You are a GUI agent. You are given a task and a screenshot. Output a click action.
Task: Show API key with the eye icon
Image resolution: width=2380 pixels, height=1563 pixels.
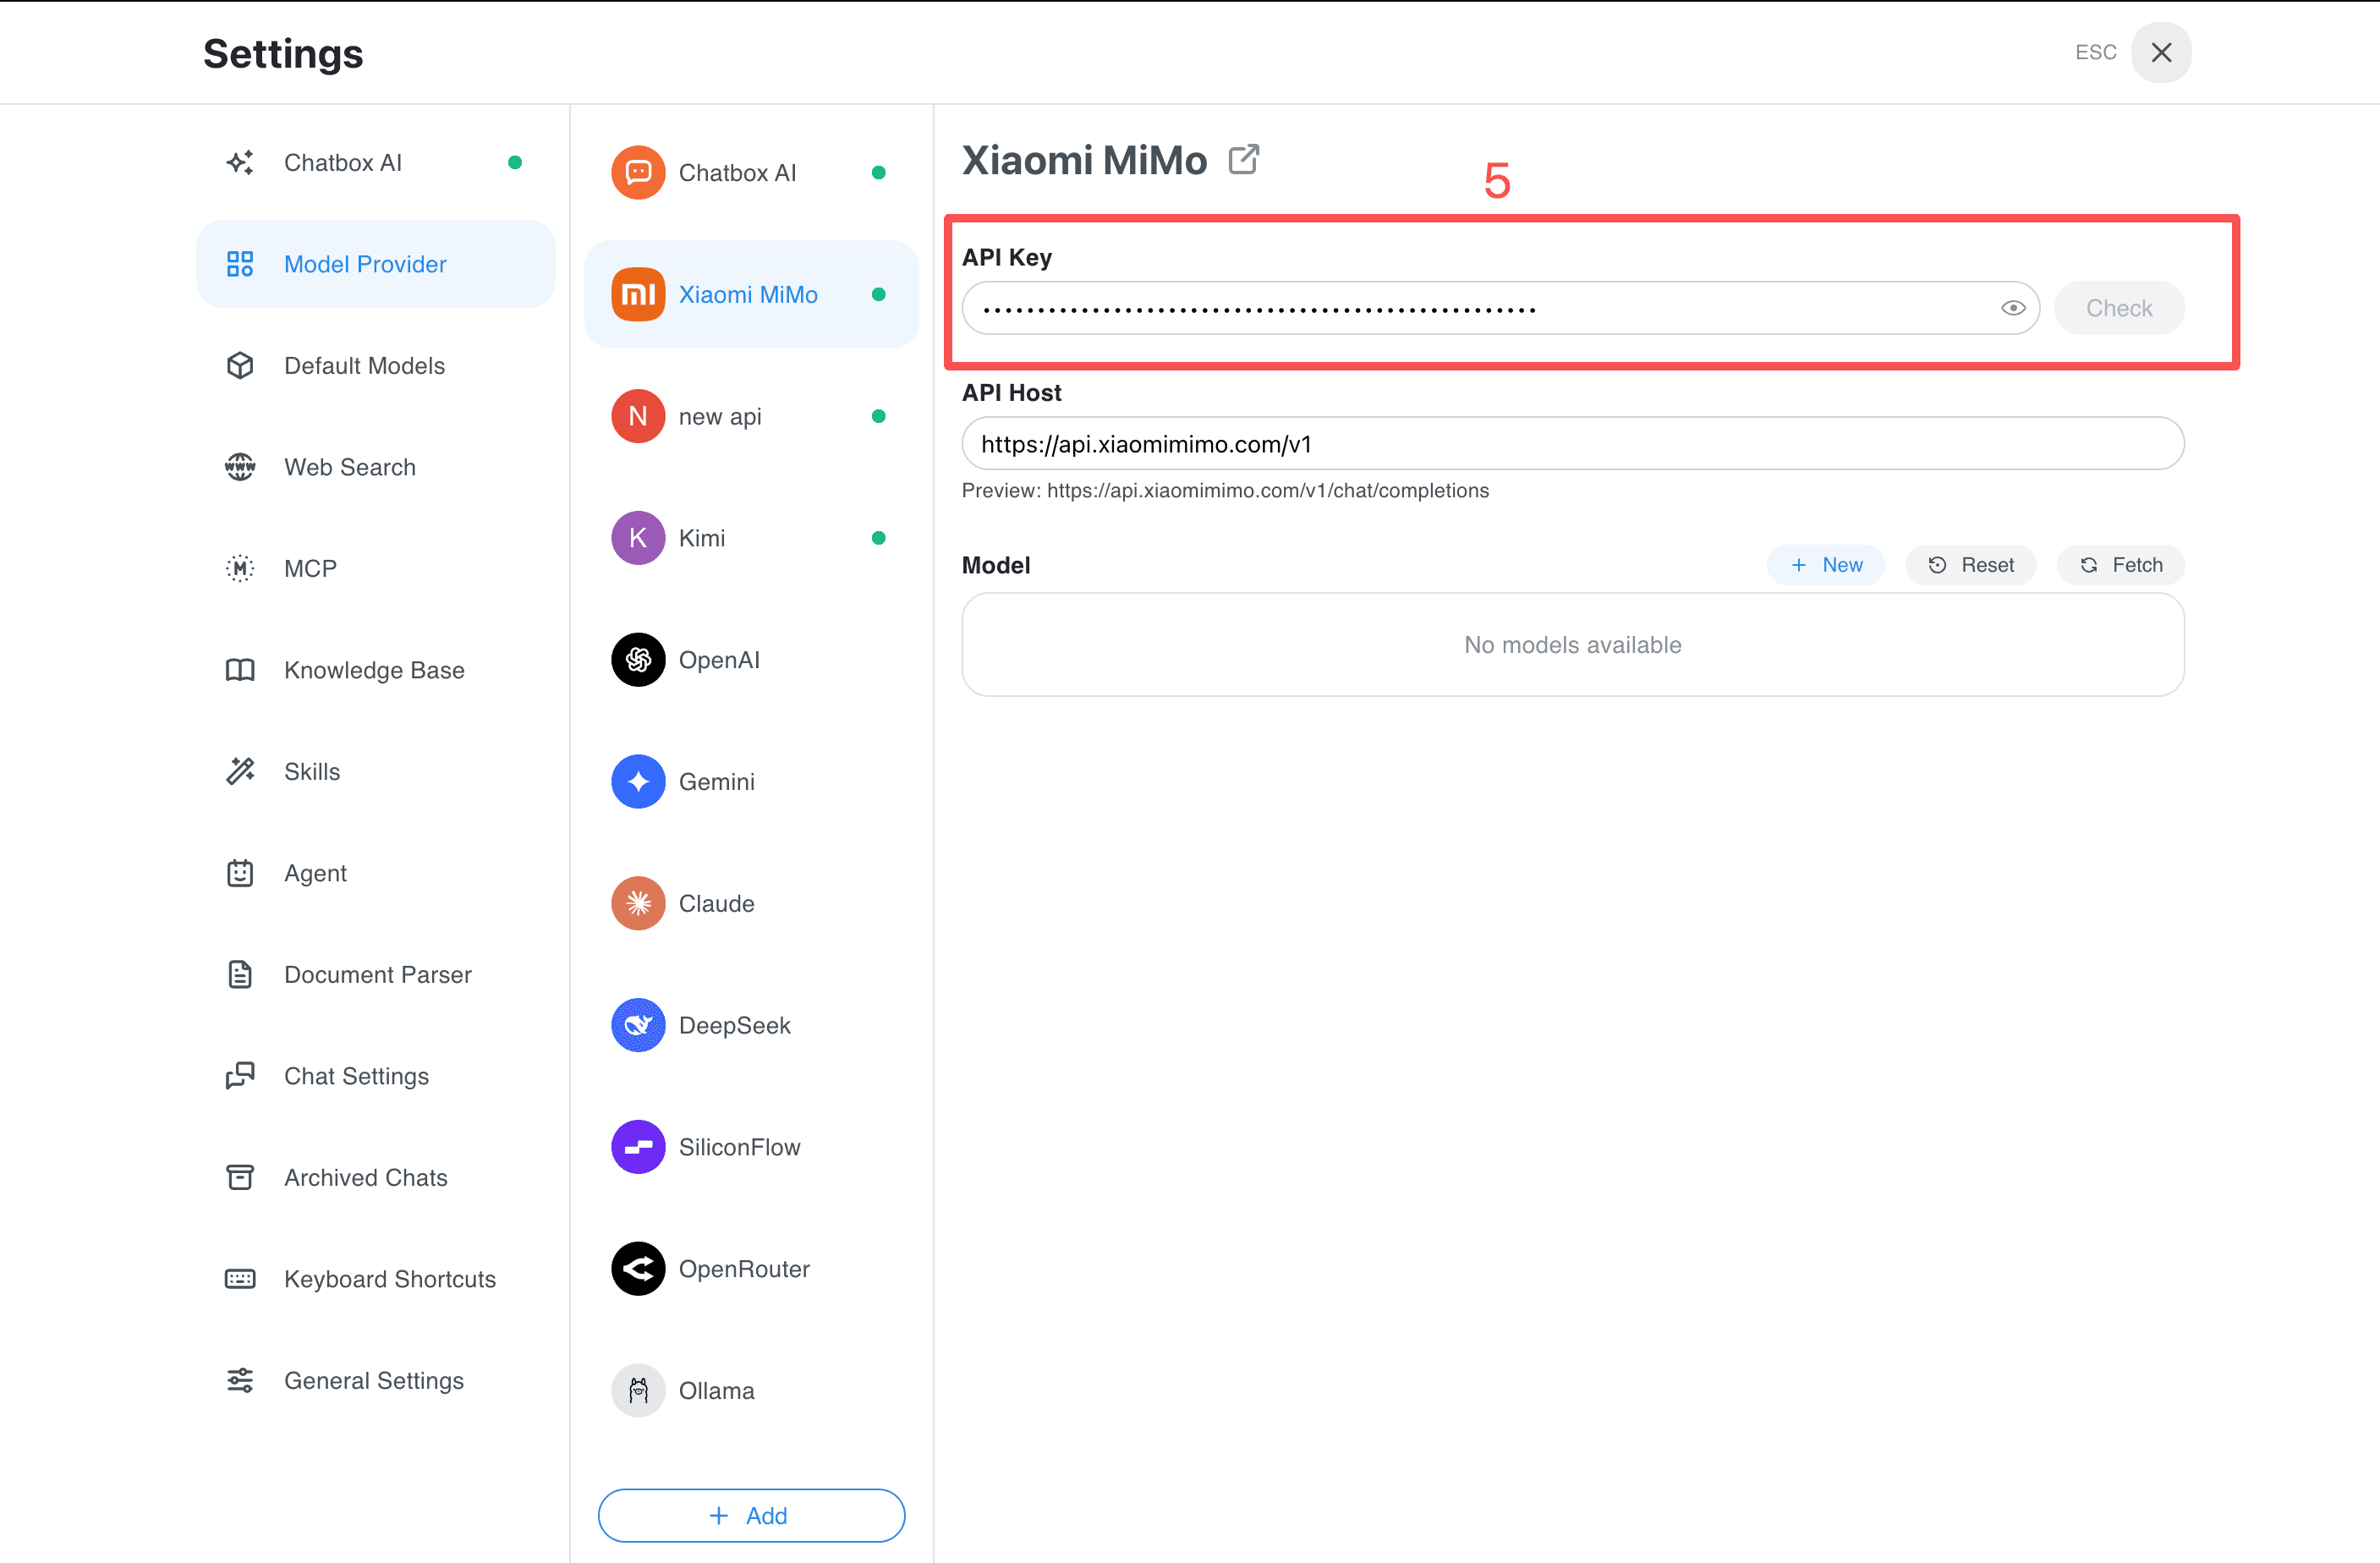(x=2013, y=308)
